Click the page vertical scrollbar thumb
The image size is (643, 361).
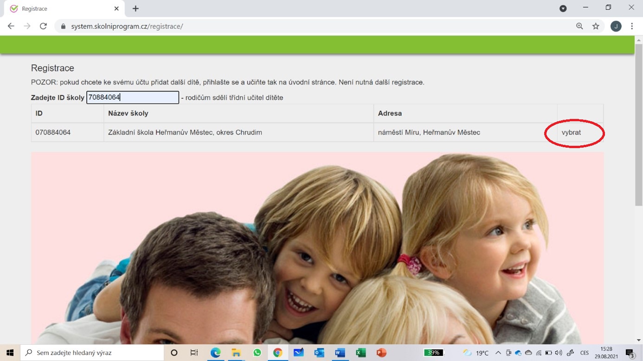pyautogui.click(x=639, y=125)
